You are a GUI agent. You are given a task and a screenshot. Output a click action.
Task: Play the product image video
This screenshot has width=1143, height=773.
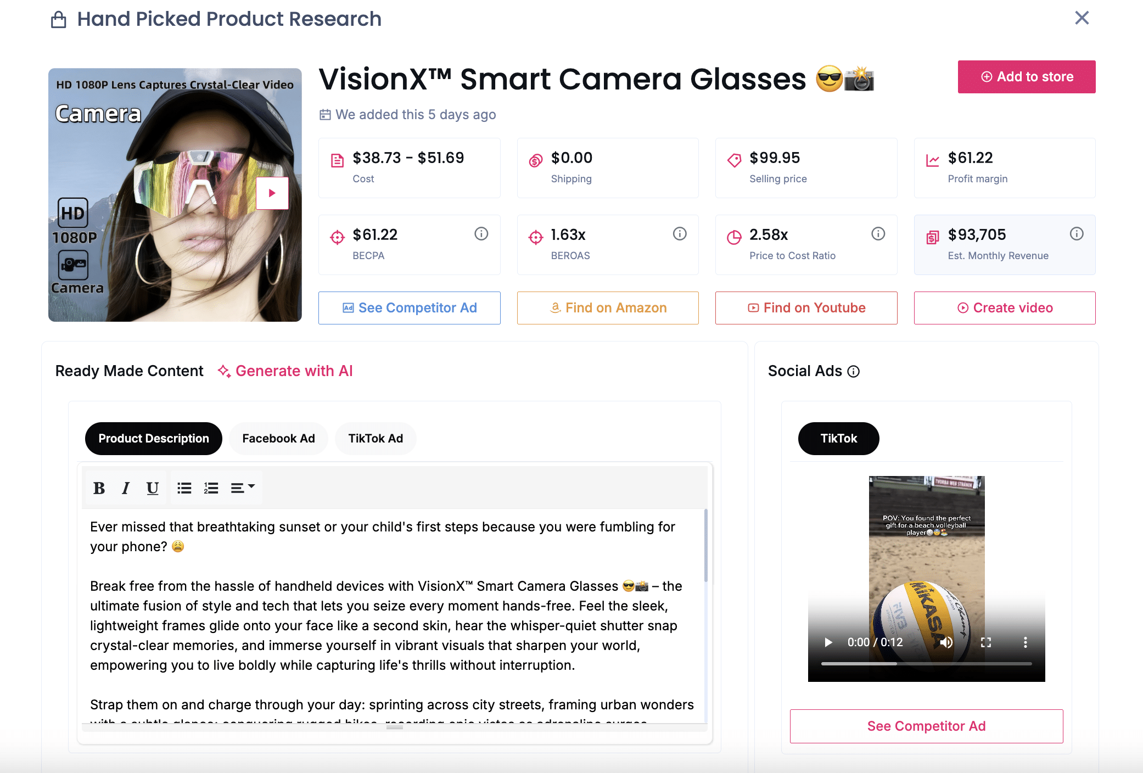click(272, 193)
